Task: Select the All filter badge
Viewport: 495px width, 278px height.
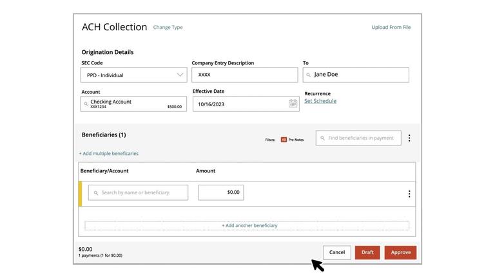Action: coord(284,140)
